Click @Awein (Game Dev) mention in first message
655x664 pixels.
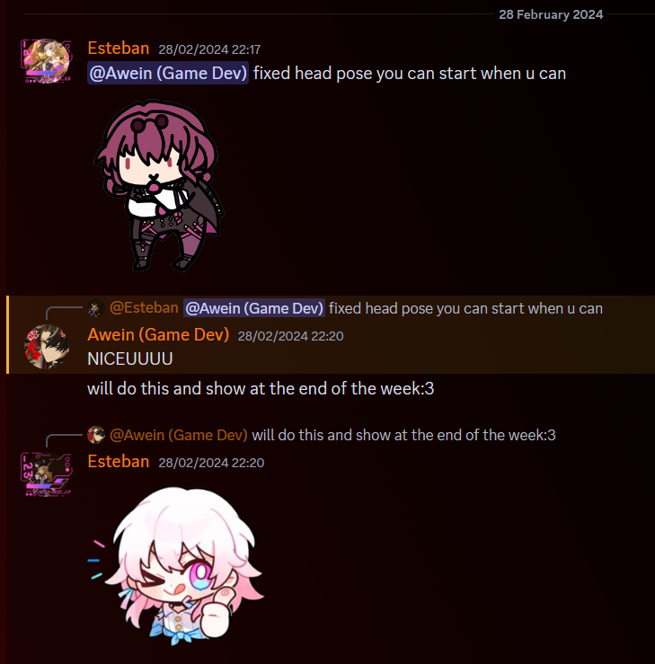(x=168, y=74)
